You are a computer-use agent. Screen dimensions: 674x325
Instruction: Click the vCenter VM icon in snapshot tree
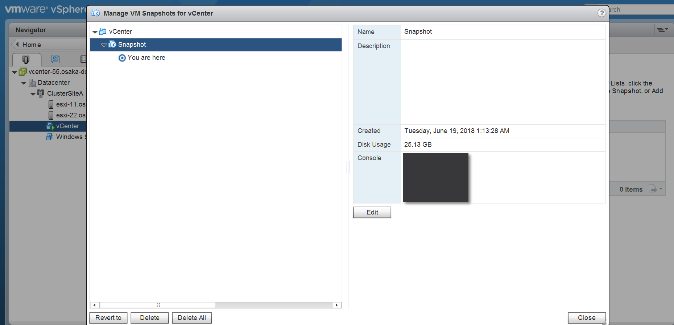(103, 32)
